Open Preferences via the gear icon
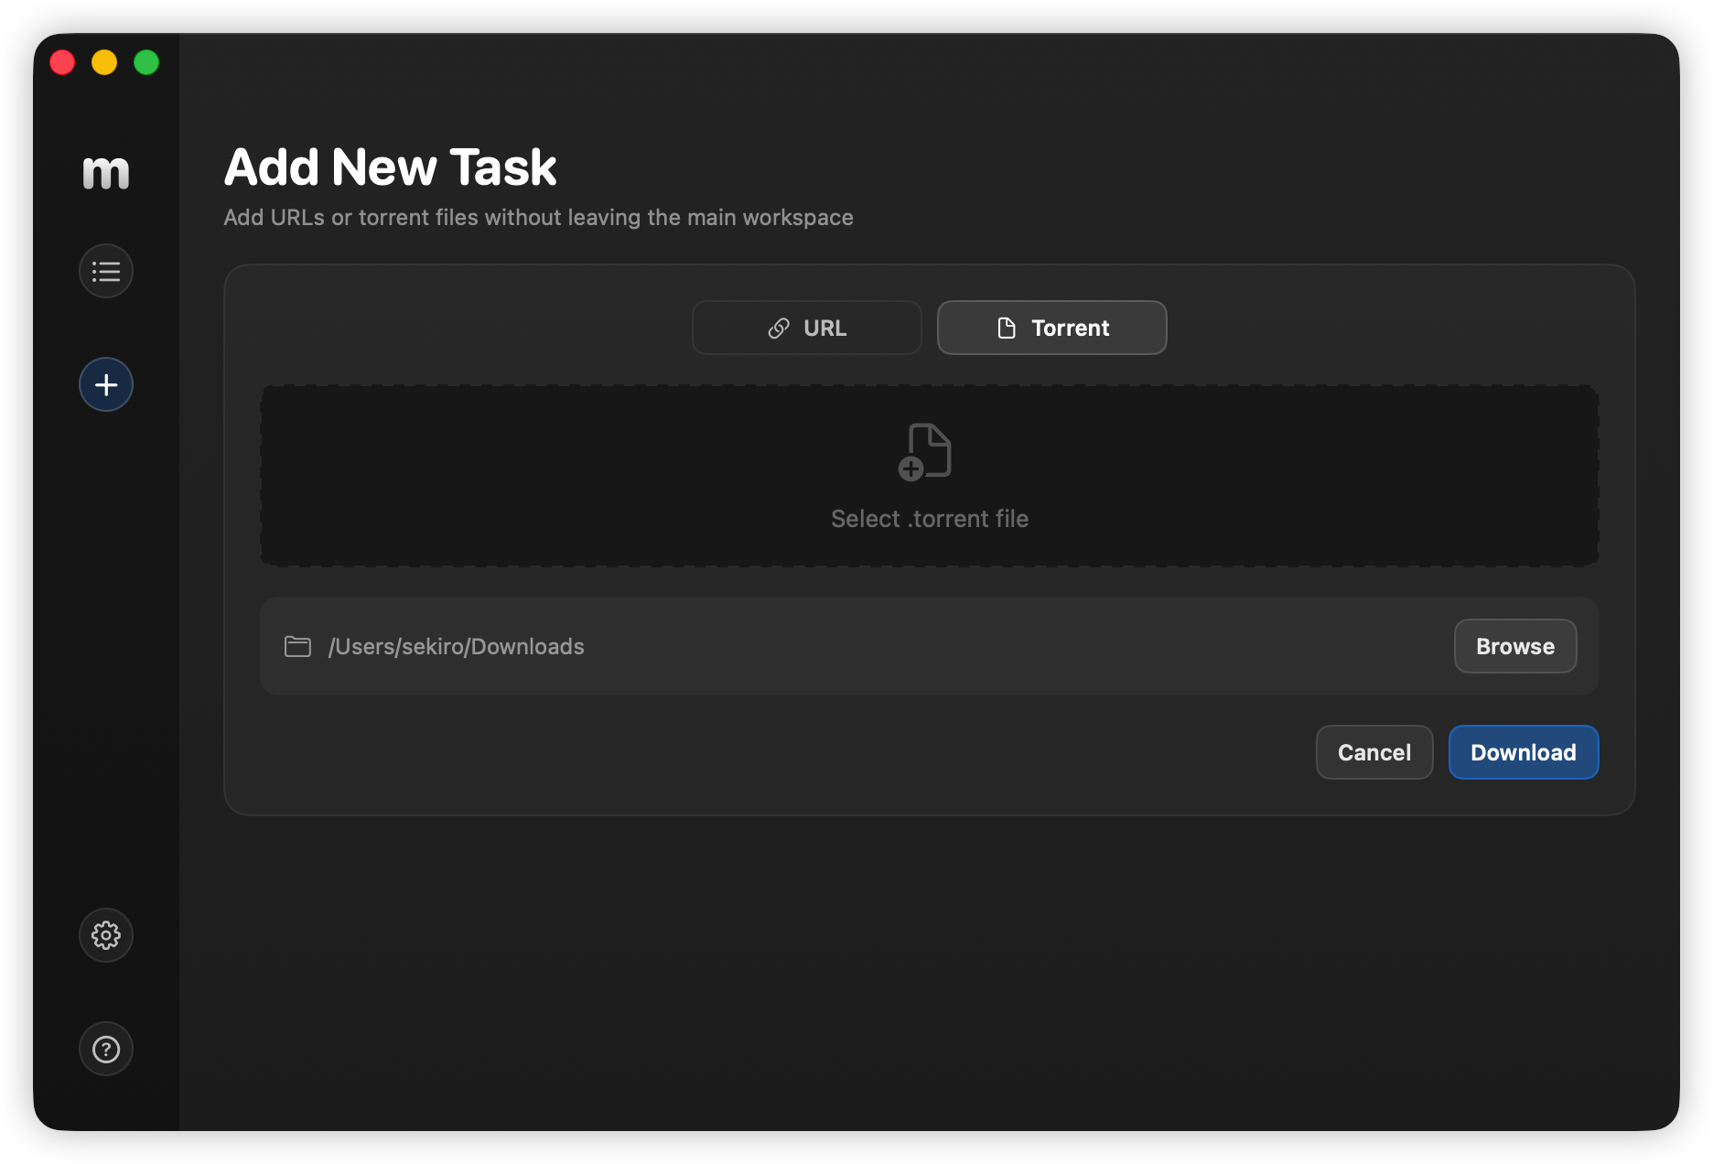This screenshot has width=1713, height=1164. tap(105, 935)
